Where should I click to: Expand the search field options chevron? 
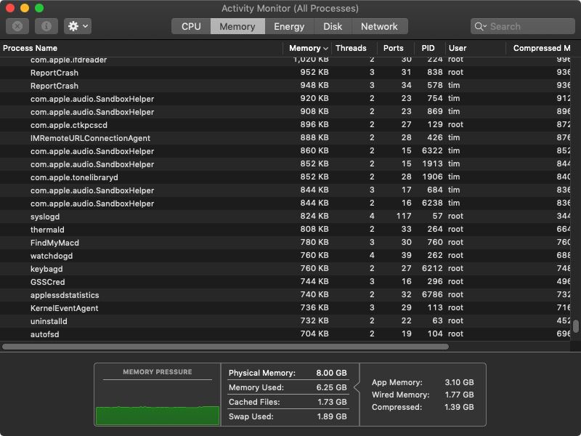point(486,26)
